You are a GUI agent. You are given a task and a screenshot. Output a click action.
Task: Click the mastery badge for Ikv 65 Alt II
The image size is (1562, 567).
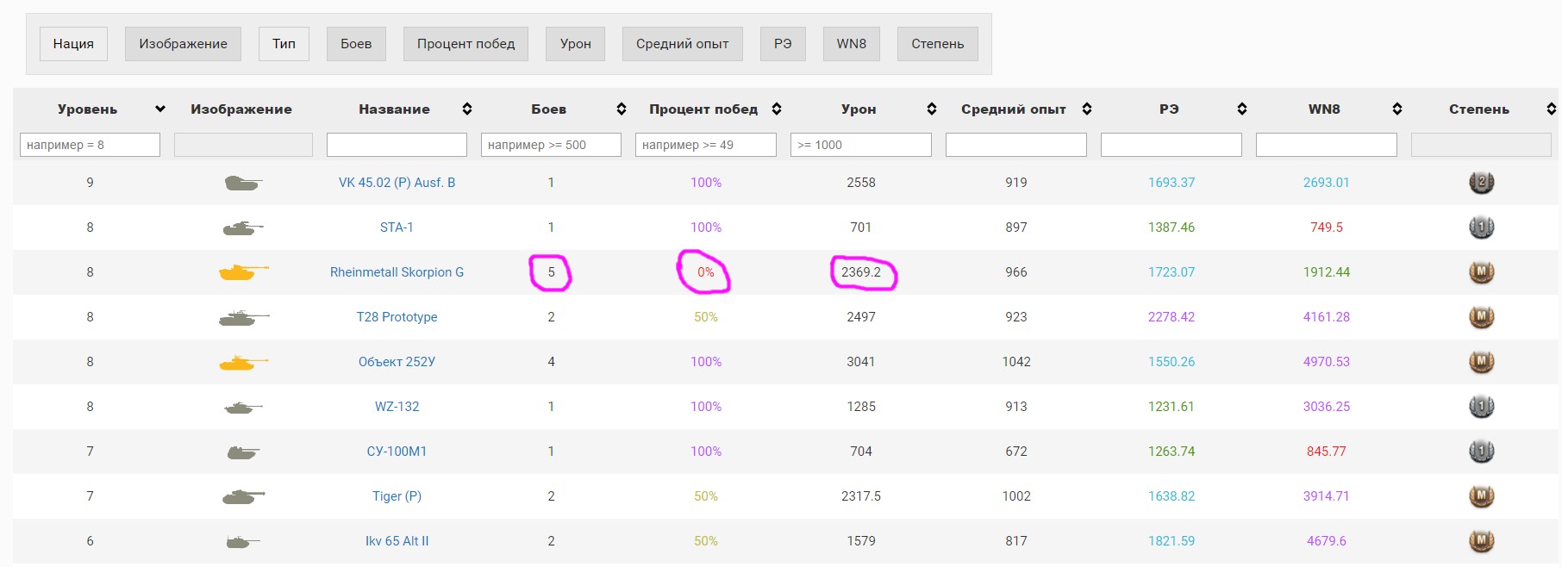click(x=1481, y=541)
